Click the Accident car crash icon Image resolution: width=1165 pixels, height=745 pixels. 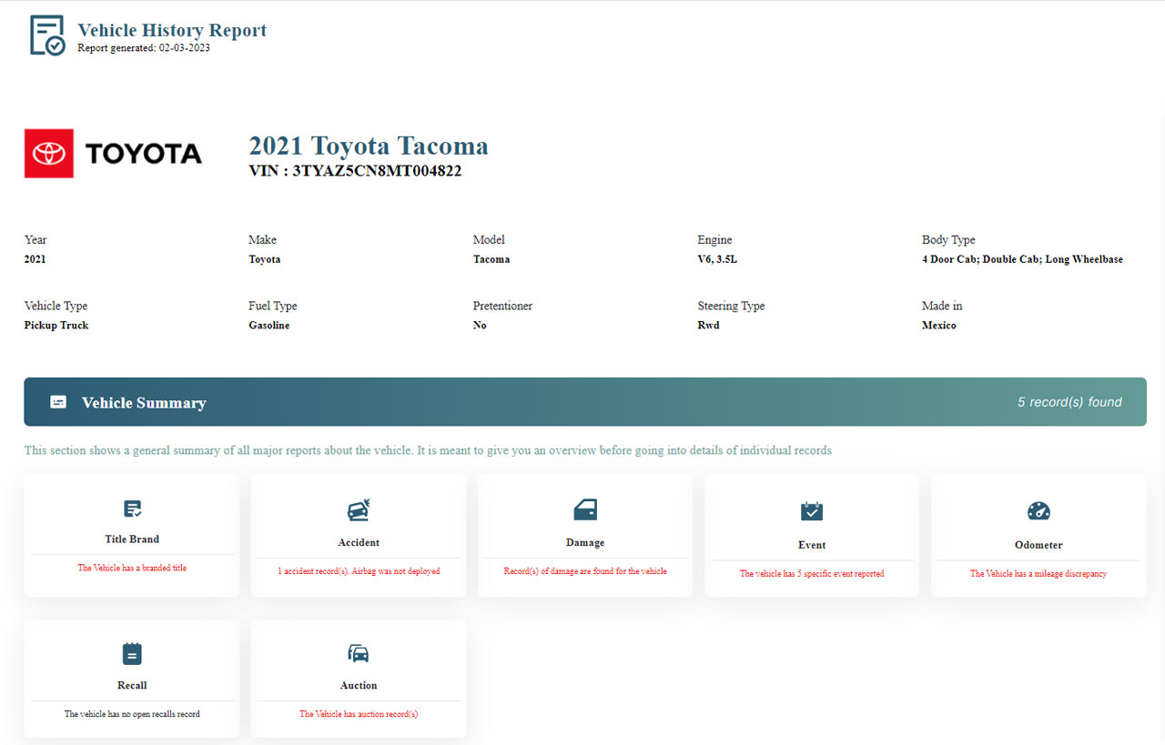tap(359, 509)
